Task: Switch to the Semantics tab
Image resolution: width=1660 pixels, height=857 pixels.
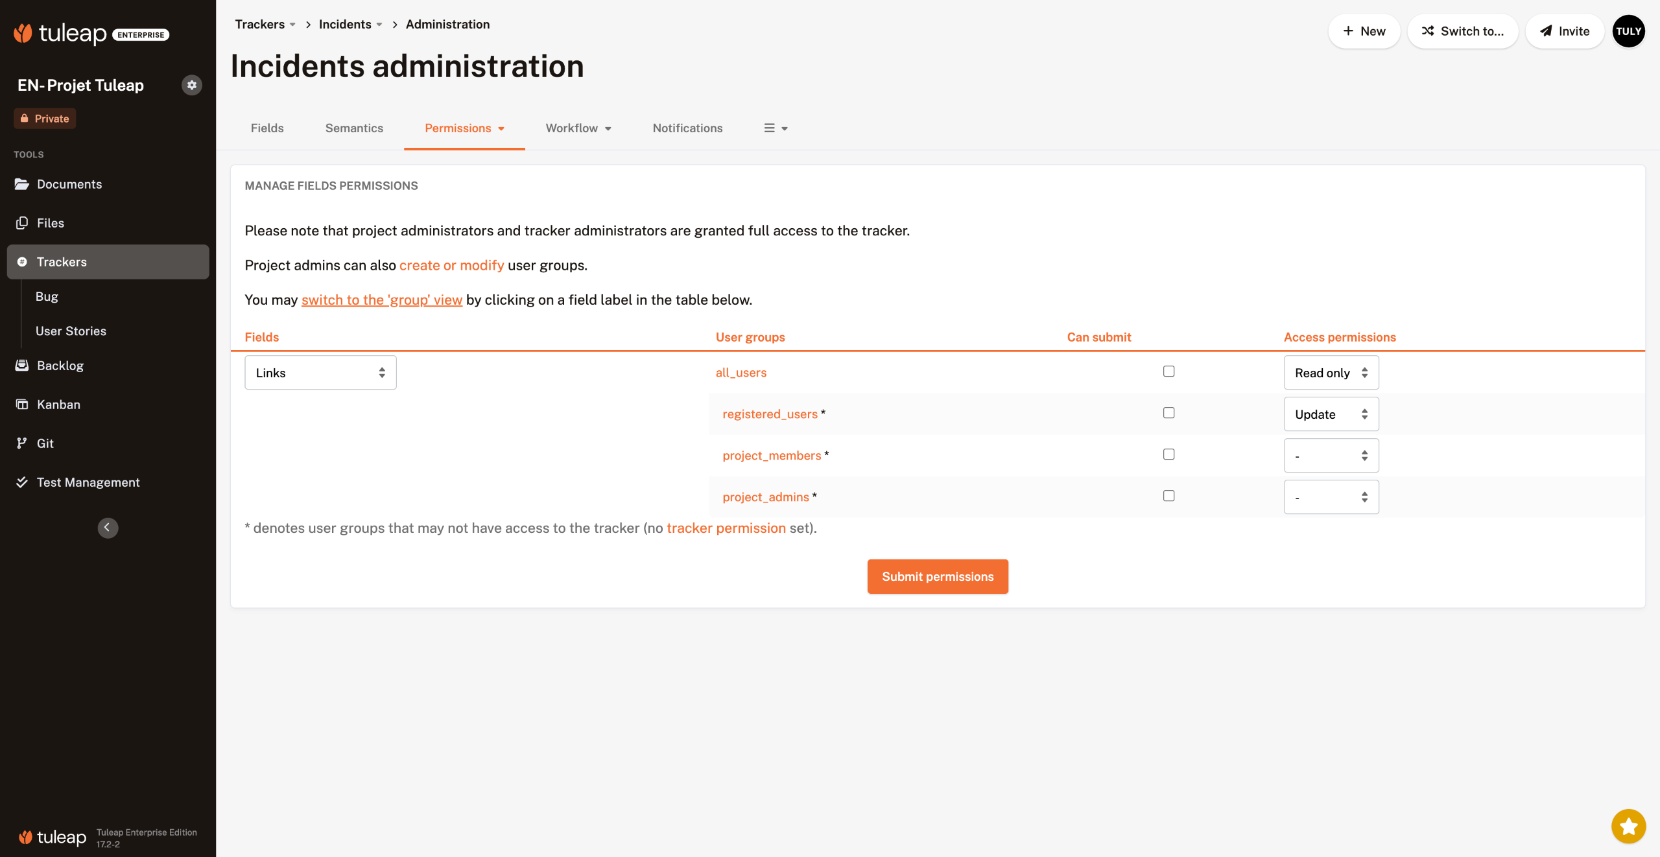Action: pos(354,128)
